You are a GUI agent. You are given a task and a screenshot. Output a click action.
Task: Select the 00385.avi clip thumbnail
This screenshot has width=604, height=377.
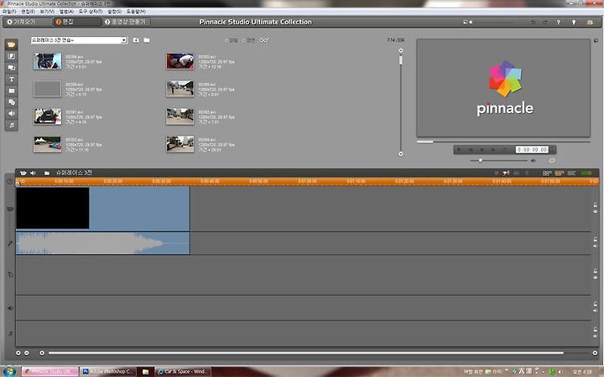pyautogui.click(x=180, y=61)
